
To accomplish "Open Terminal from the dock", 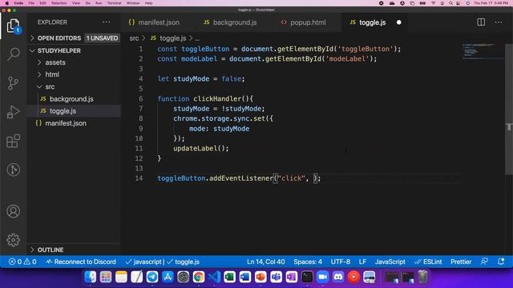I will (x=307, y=277).
